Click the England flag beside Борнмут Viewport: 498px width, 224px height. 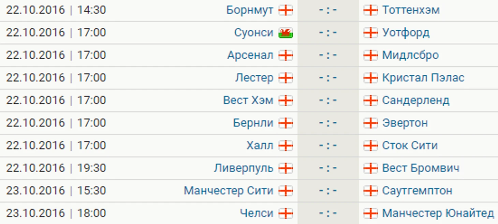[285, 11]
